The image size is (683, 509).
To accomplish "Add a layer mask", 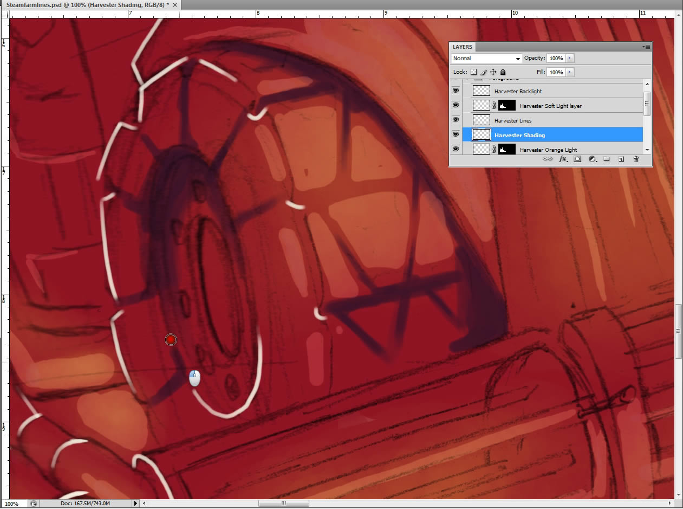I will pos(578,159).
